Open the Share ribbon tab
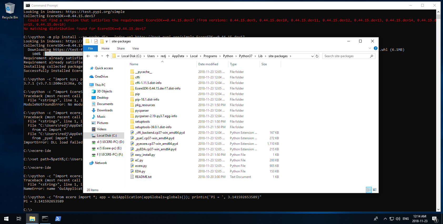The width and height of the screenshot is (443, 224). click(121, 48)
